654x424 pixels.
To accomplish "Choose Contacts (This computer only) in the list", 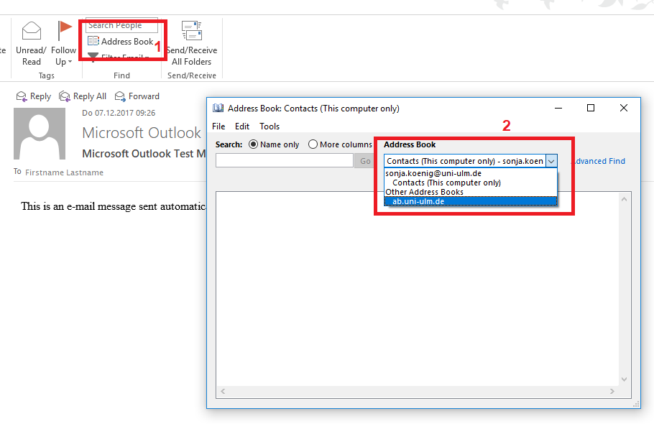I will click(446, 183).
